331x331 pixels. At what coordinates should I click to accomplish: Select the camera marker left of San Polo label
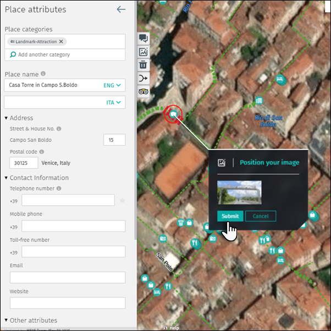click(163, 239)
